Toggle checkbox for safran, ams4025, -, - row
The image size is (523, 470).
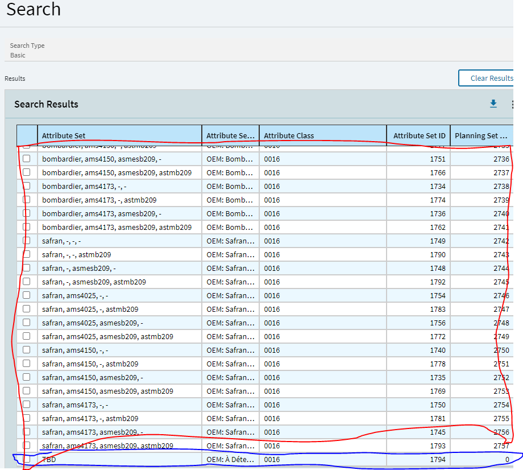click(26, 295)
